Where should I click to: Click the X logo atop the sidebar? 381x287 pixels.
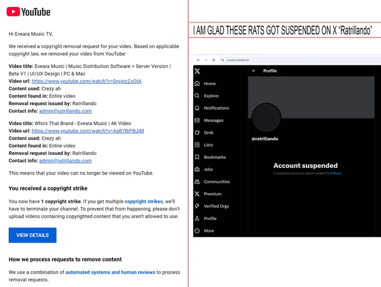coord(197,71)
